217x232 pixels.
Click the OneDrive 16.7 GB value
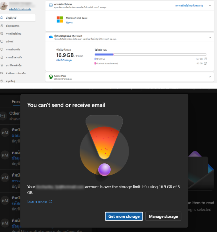click(x=199, y=59)
